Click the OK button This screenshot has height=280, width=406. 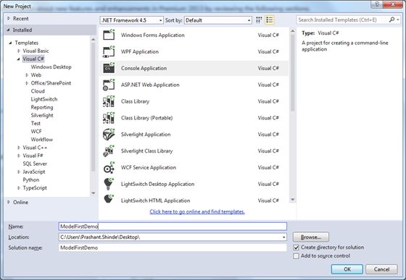click(x=347, y=269)
